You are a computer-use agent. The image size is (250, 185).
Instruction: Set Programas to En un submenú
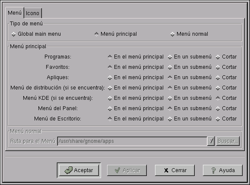pyautogui.click(x=170, y=57)
